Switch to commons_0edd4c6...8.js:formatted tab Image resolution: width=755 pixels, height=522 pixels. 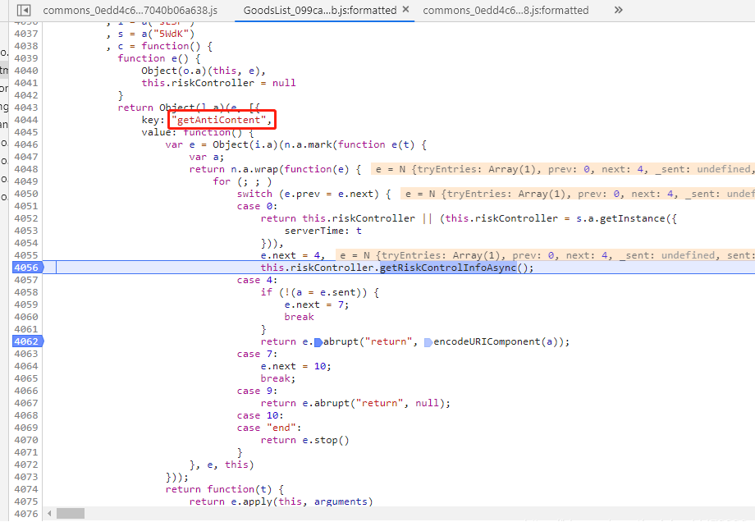506,10
